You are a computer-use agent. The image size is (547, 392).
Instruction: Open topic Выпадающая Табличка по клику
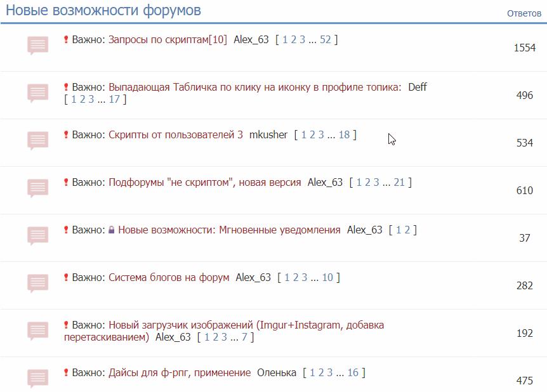pos(255,87)
